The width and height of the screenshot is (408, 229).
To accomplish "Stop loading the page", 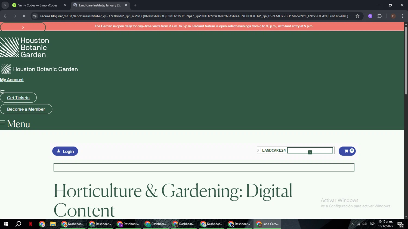I will click(24, 16).
